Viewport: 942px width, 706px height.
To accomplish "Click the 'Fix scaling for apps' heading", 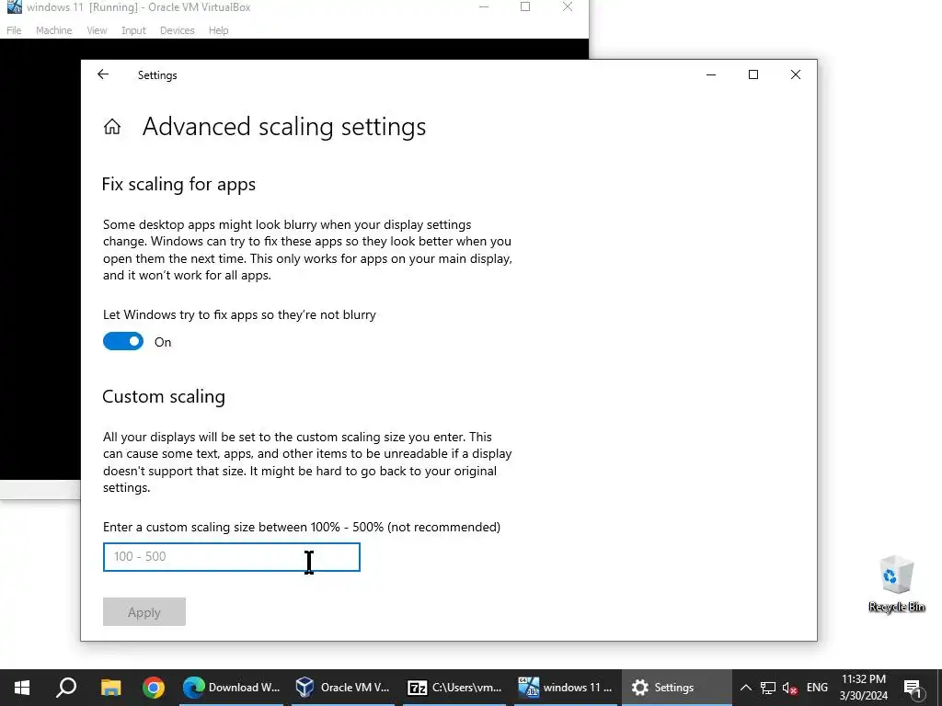I will 178,184.
